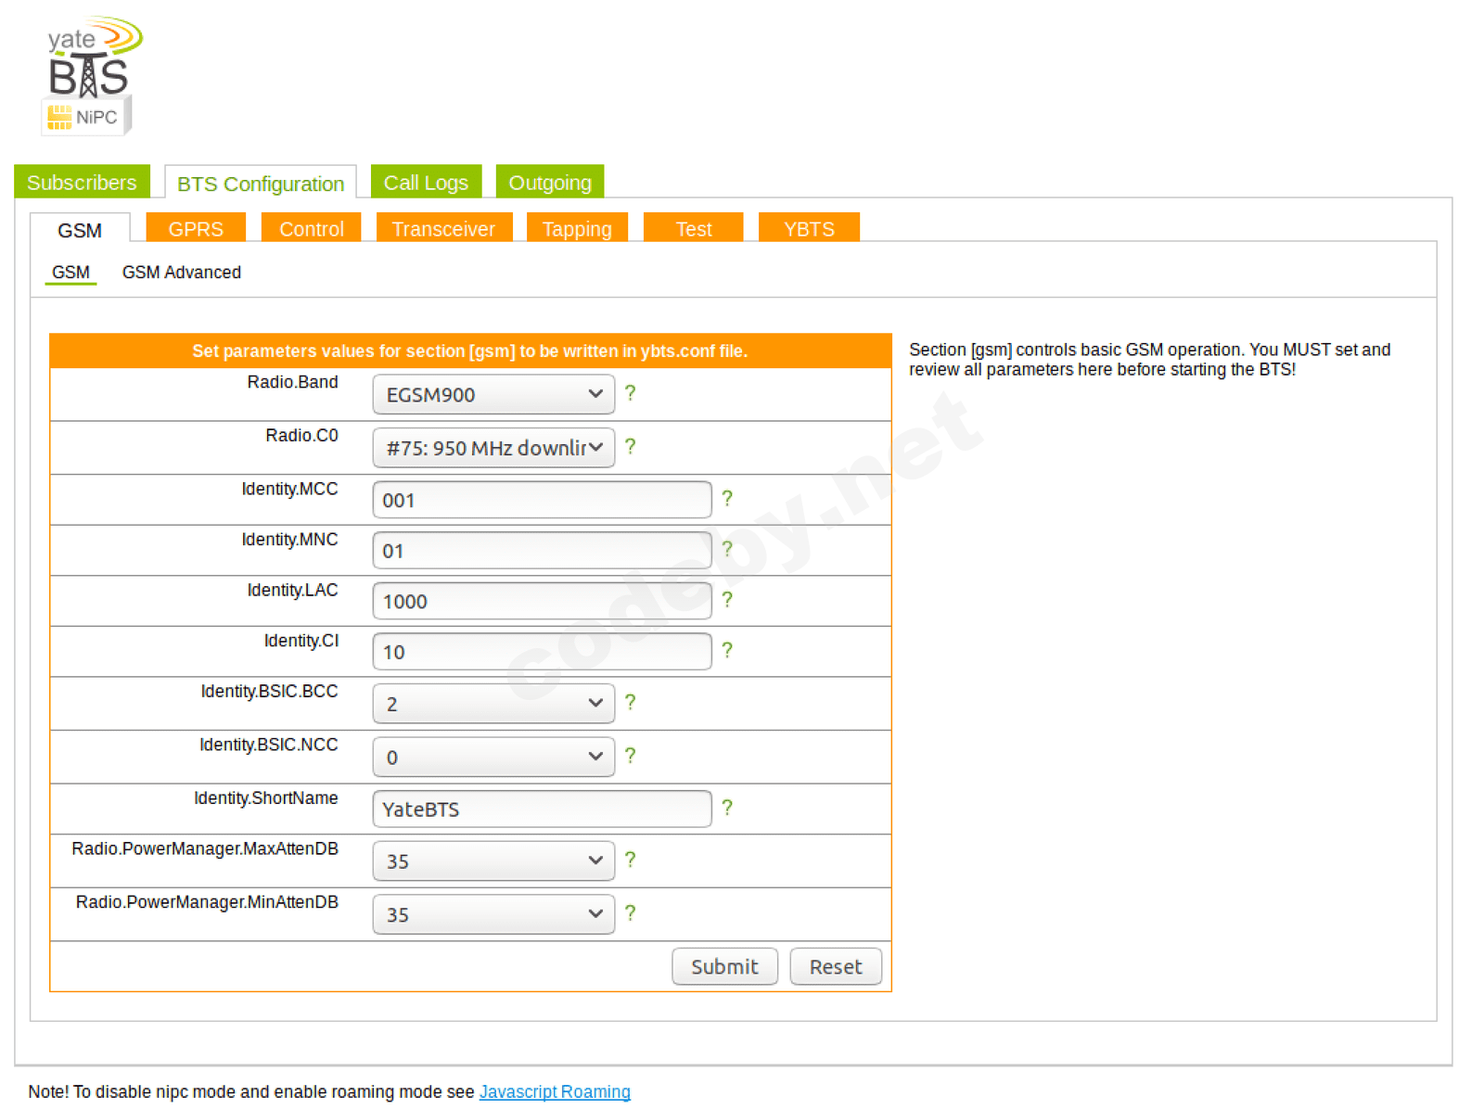The image size is (1484, 1109).
Task: Click the Identity.ShortName label text
Action: click(x=265, y=798)
